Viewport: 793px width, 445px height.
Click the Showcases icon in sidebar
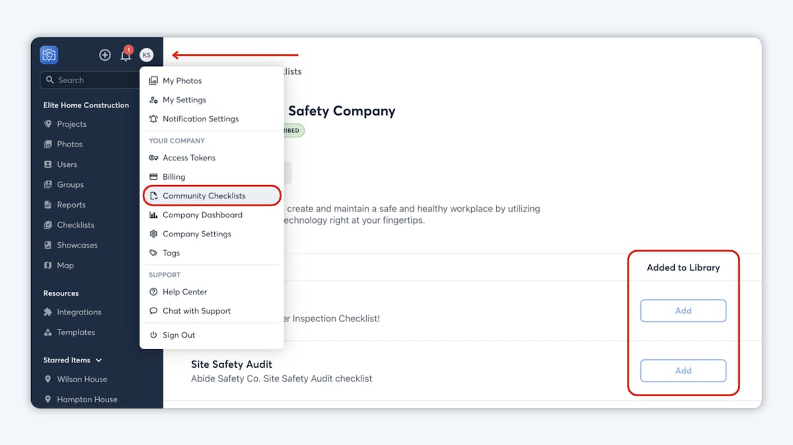tap(48, 245)
